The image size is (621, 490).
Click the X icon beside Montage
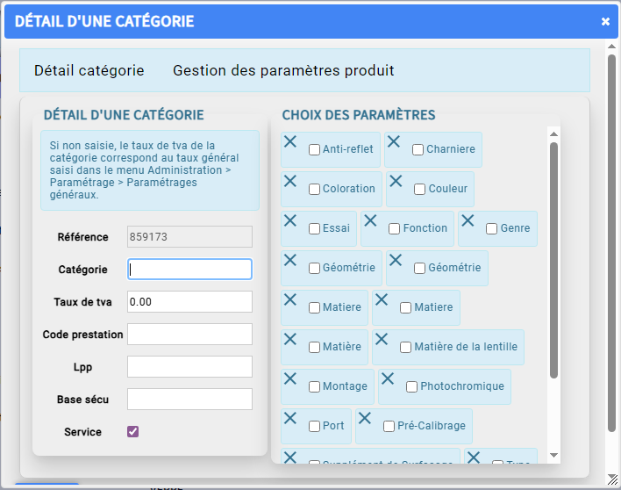(x=290, y=378)
